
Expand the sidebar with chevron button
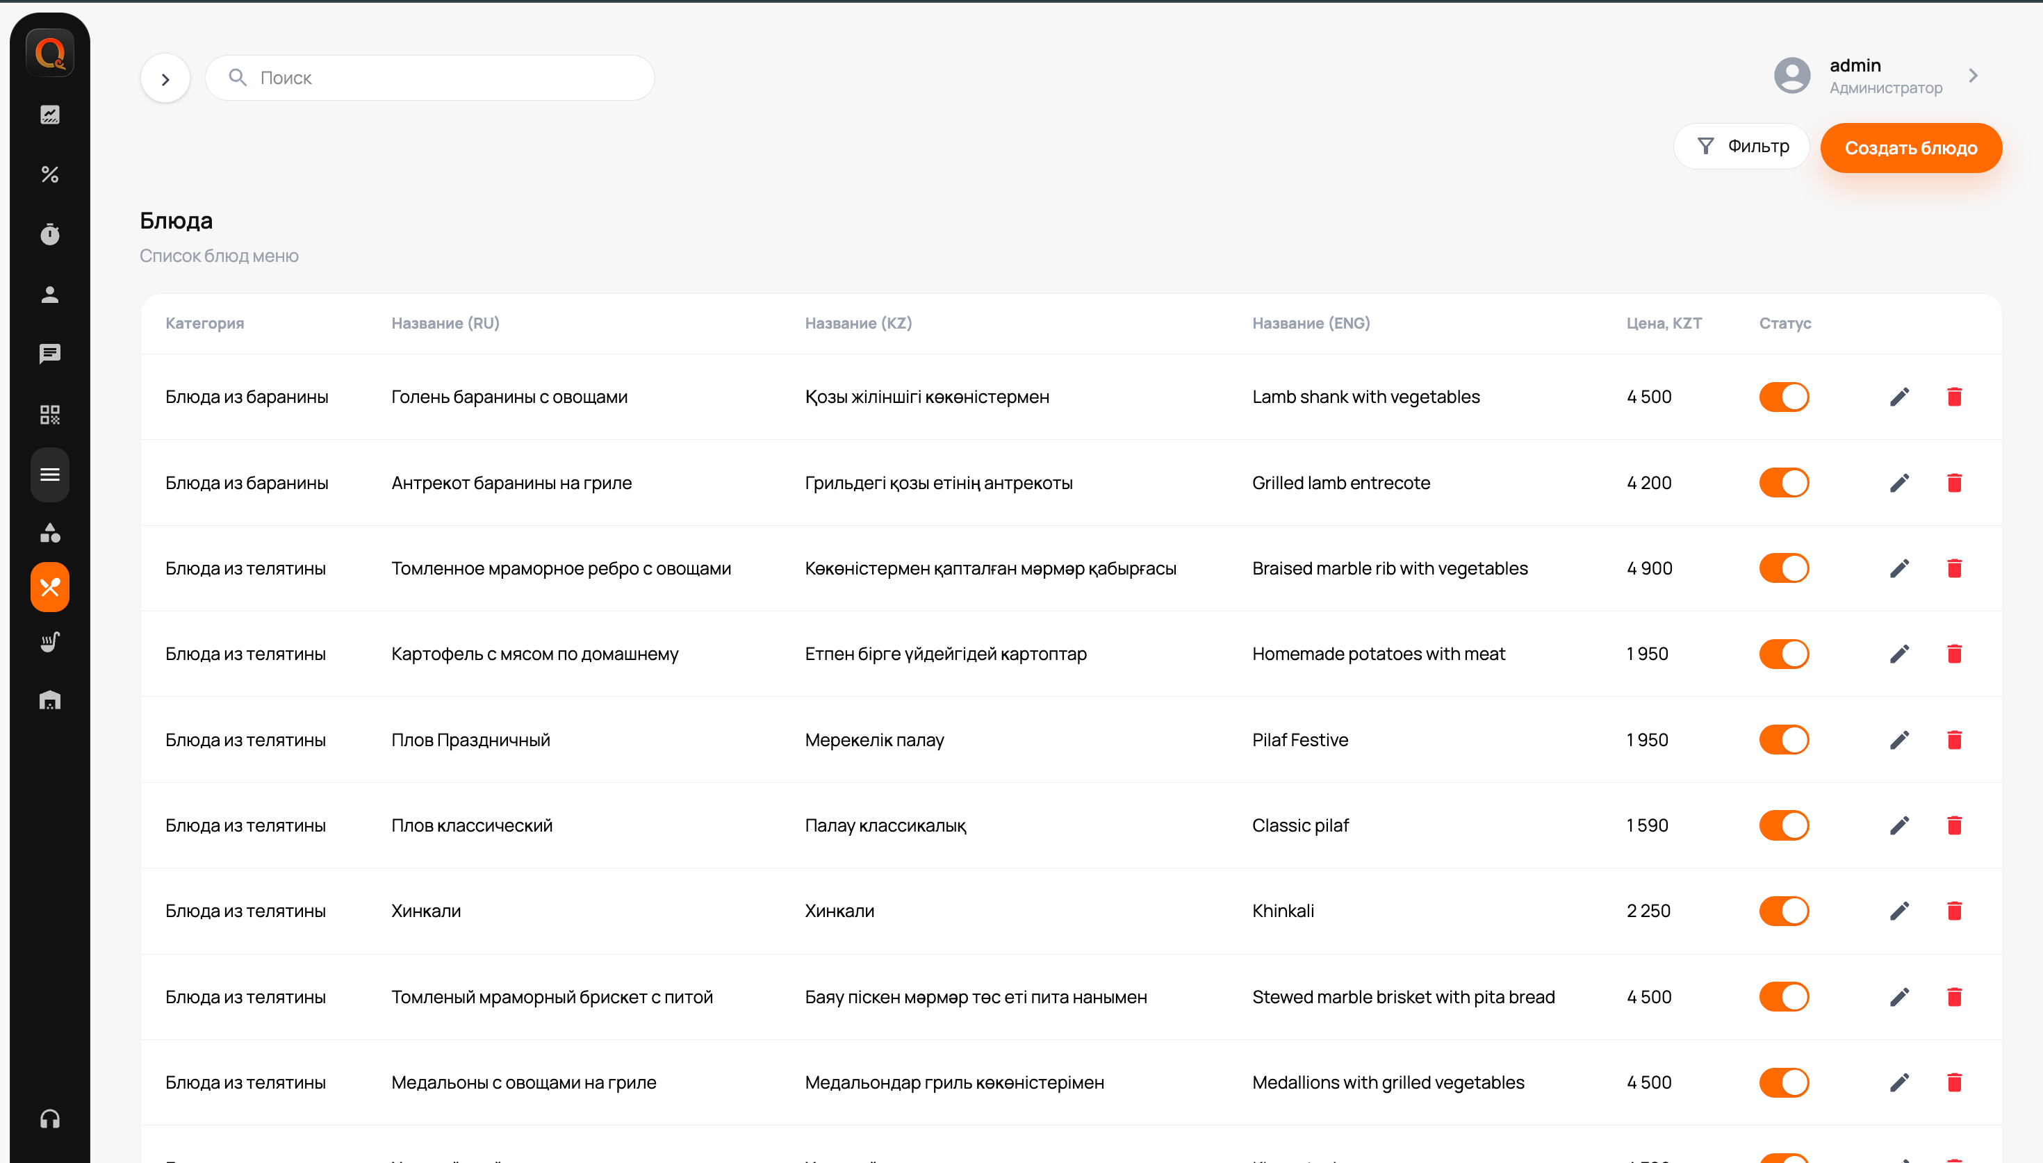165,79
